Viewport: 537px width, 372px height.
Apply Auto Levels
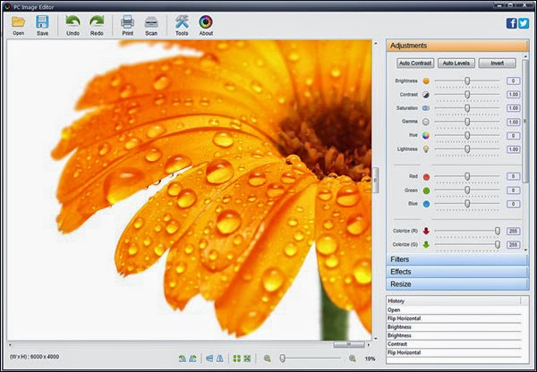click(456, 63)
